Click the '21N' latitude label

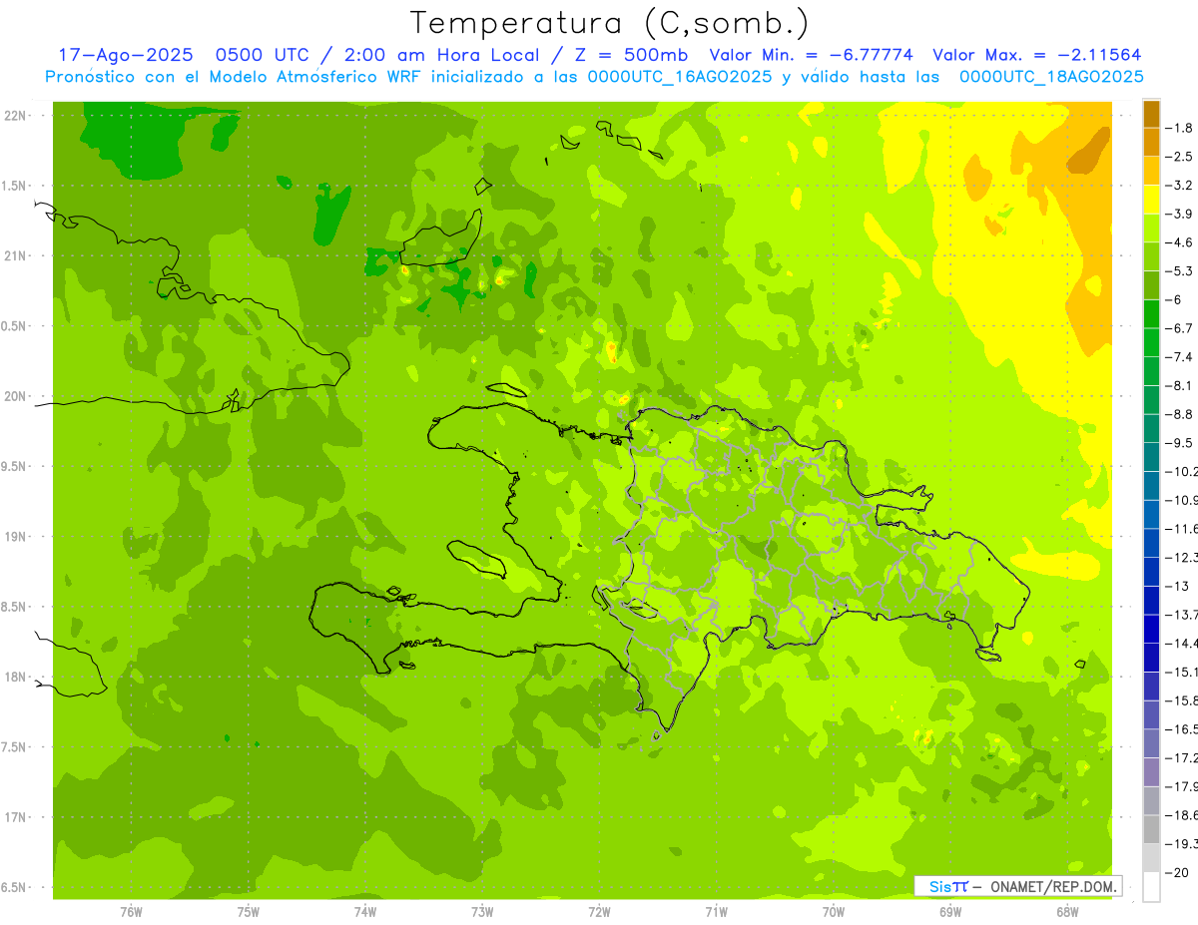coord(14,255)
